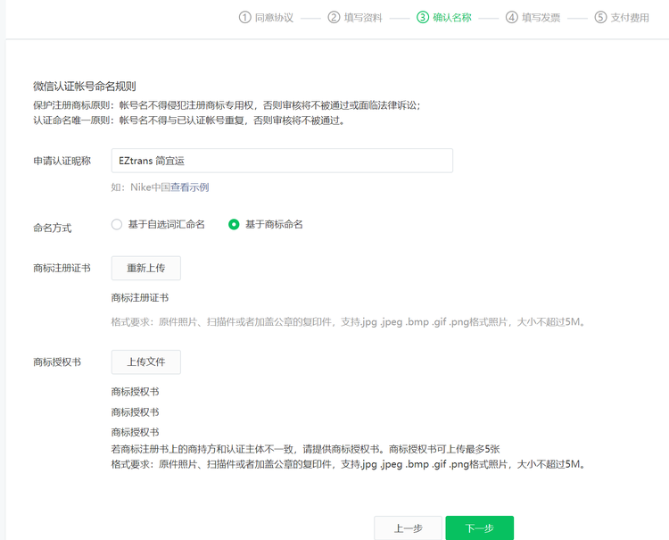Go to step 2 填写资料
The width and height of the screenshot is (669, 540).
[355, 18]
